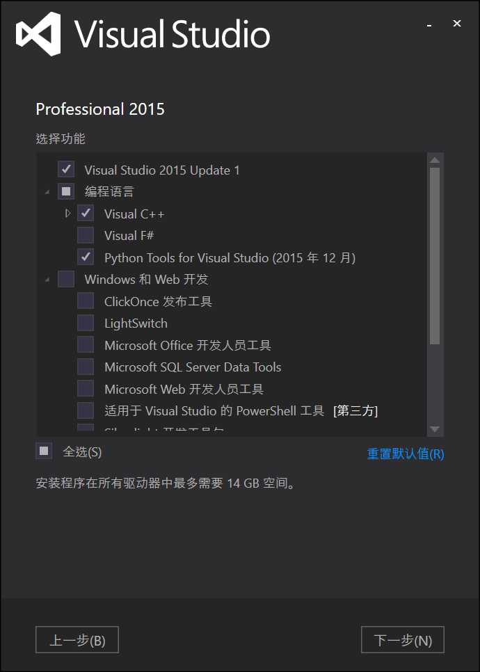The image size is (480, 672).
Task: Select the Visual F# label text
Action: (x=129, y=235)
